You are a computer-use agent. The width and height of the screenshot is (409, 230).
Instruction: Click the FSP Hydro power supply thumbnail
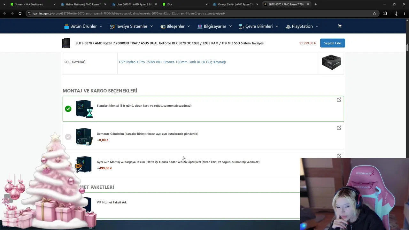331,62
